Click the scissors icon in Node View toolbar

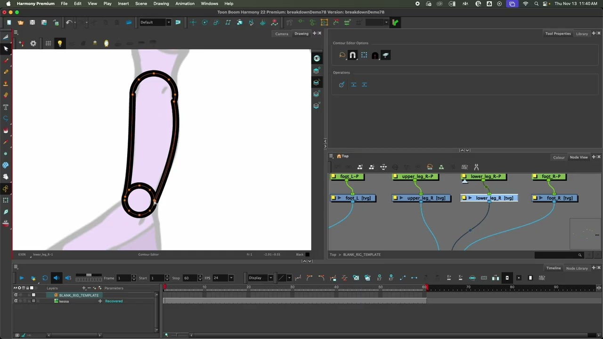(476, 167)
